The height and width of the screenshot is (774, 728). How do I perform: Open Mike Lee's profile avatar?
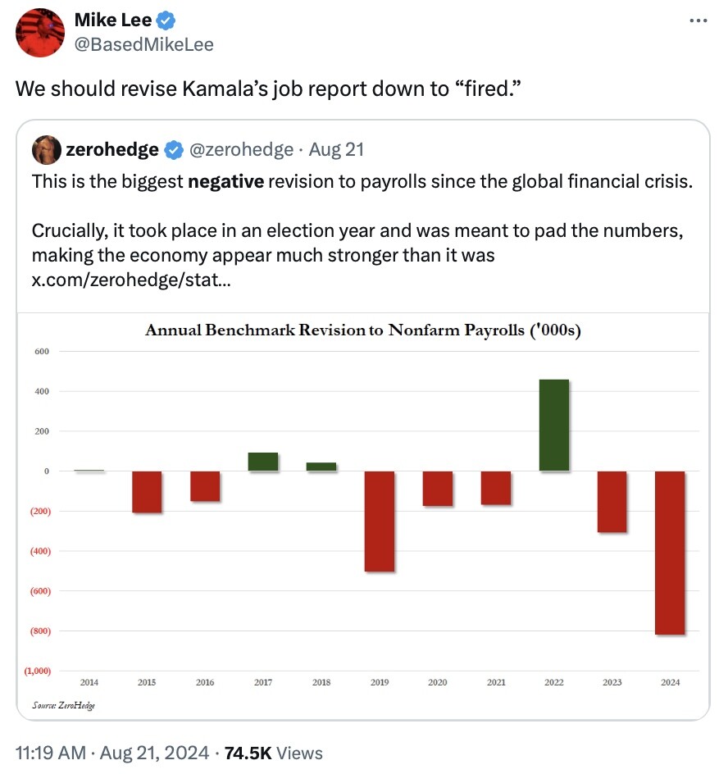tap(40, 33)
